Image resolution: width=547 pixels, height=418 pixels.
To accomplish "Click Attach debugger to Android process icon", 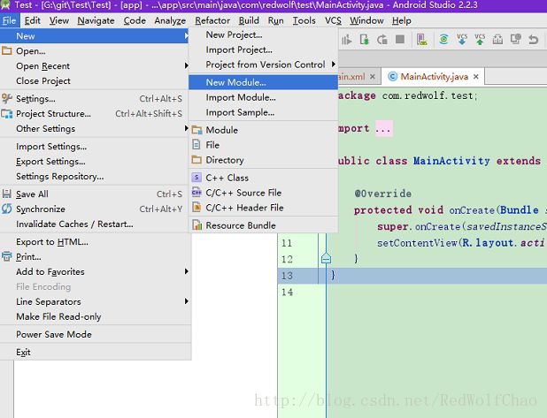I will (x=364, y=40).
